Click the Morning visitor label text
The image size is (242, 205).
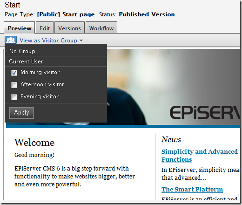click(x=40, y=72)
